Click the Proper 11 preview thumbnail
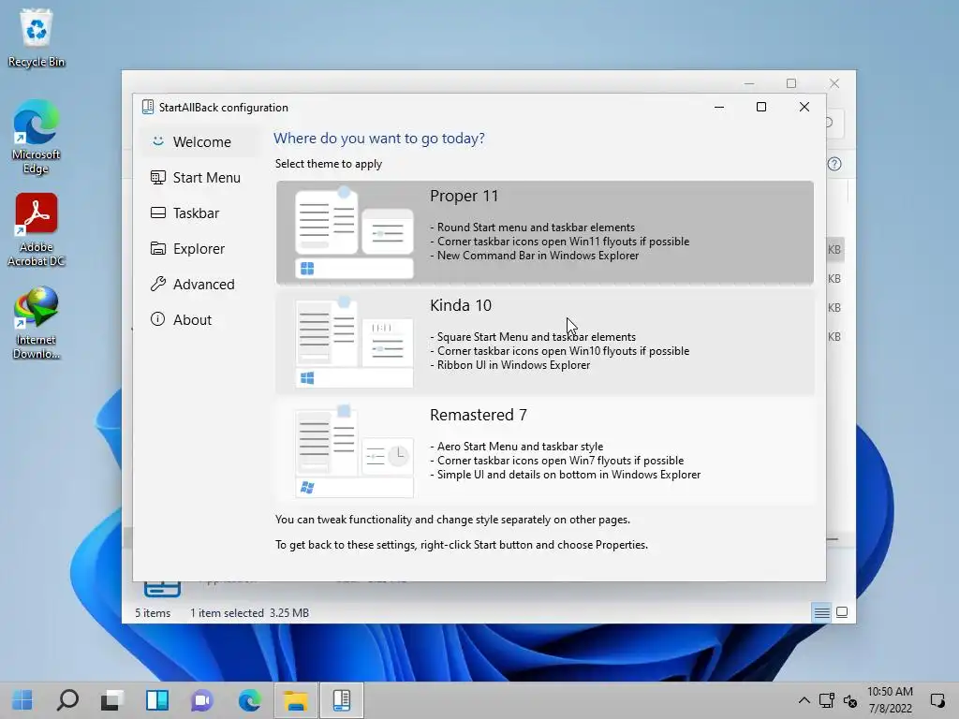The image size is (959, 719). click(x=354, y=232)
